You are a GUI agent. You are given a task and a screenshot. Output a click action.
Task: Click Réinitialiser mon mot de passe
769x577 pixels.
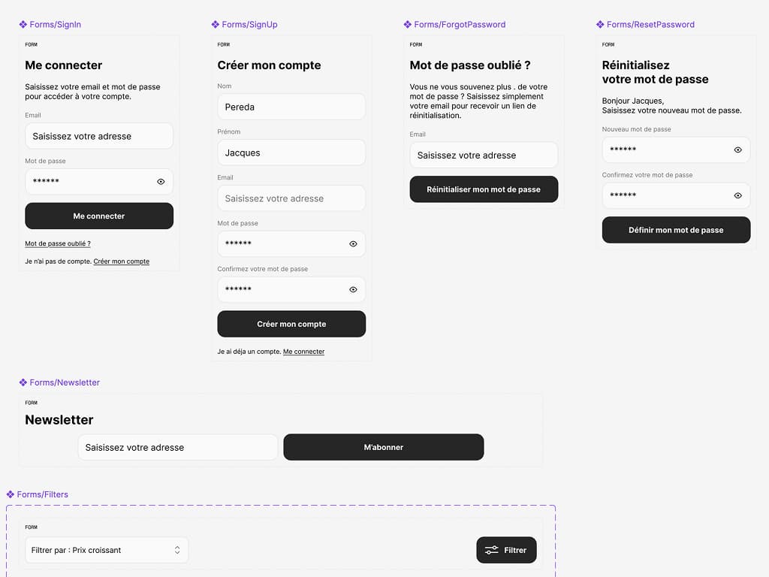(484, 189)
